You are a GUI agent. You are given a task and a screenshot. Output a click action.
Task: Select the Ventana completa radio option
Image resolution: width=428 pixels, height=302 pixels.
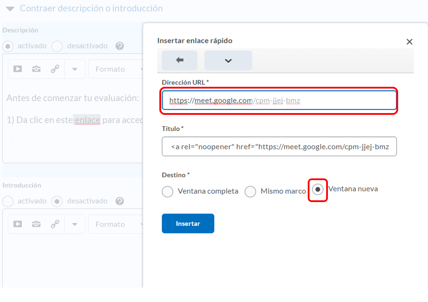coord(168,192)
